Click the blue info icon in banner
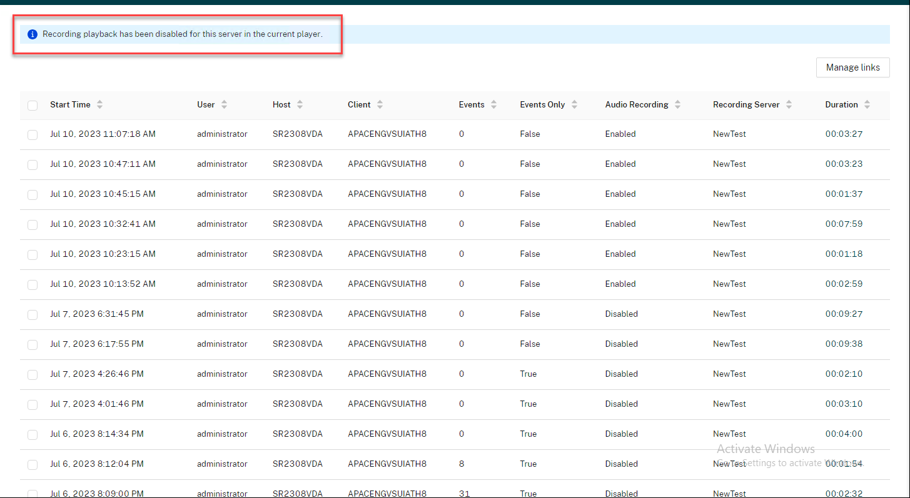 [x=33, y=34]
